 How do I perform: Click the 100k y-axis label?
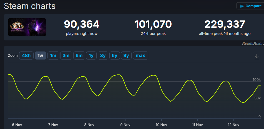pos(257,80)
